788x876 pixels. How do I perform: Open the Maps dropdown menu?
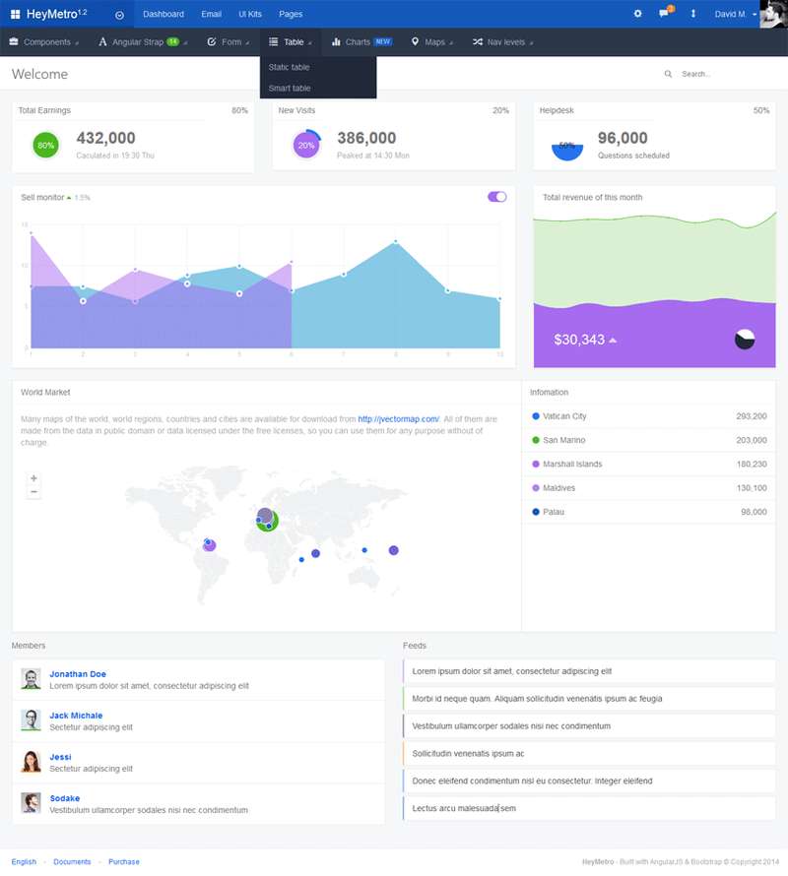429,42
